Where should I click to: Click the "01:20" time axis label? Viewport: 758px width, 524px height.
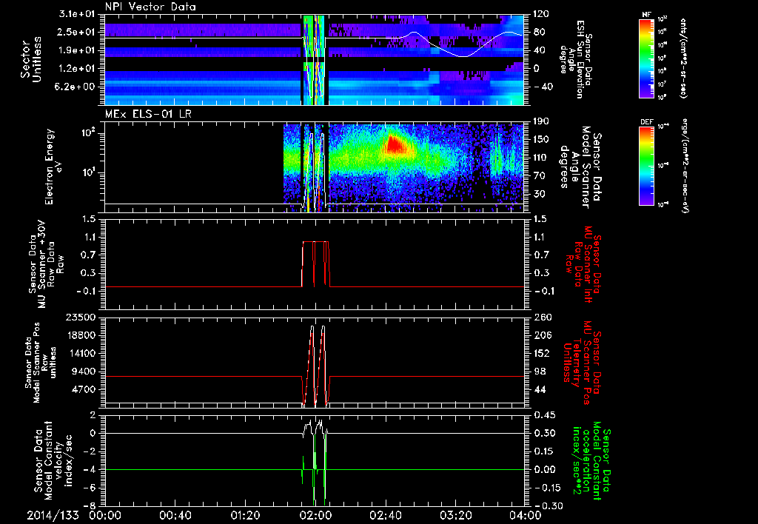pos(245,515)
